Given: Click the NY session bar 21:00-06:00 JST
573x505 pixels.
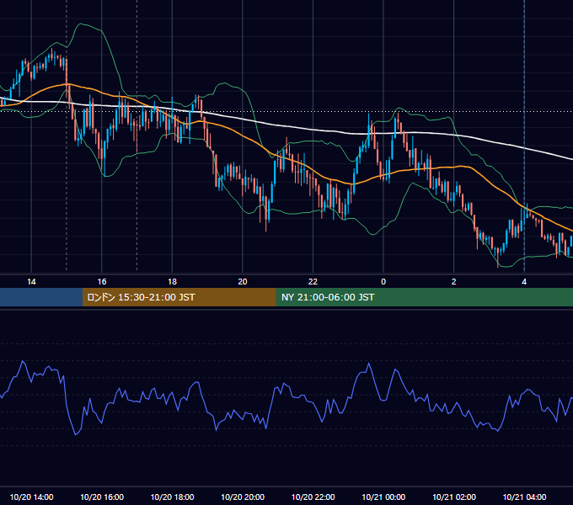Looking at the screenshot, I should click(424, 297).
